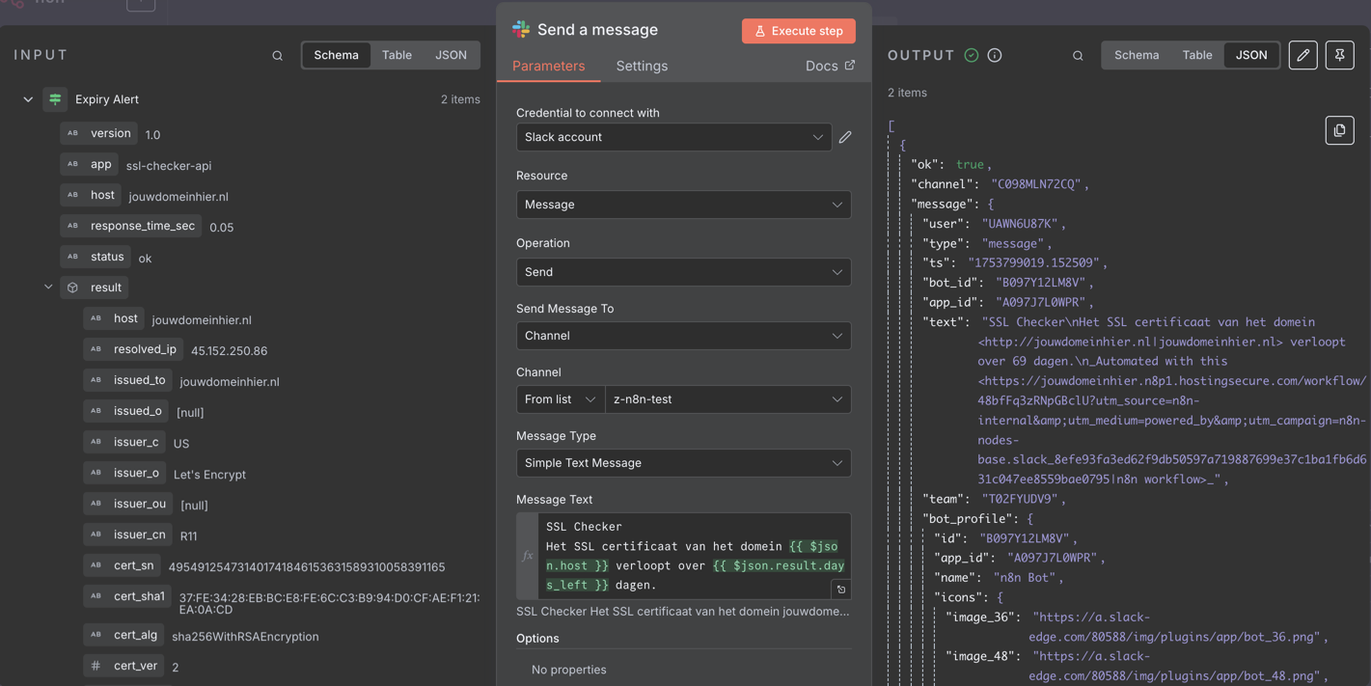
Task: Click the top-level host schema field
Action: coord(91,195)
